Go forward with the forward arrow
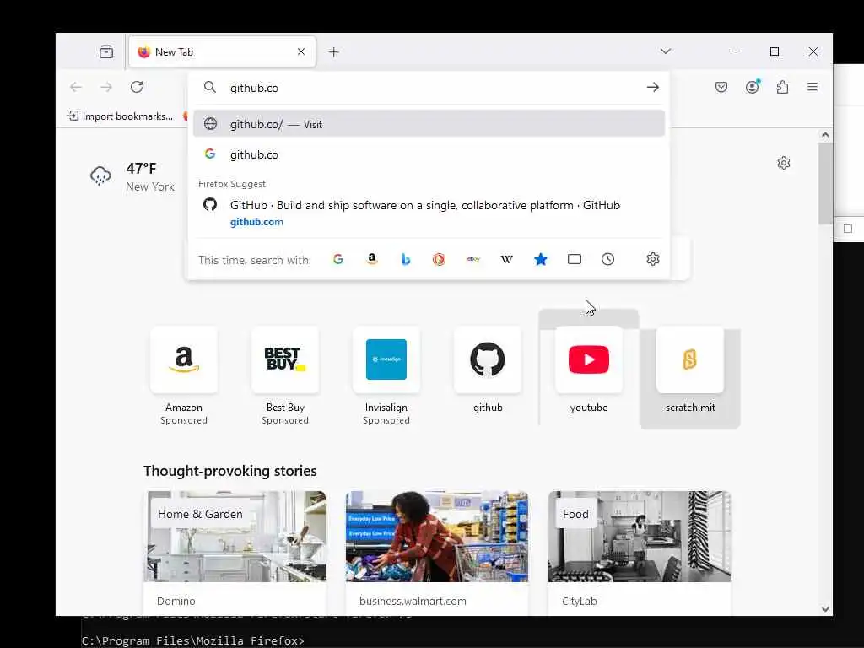Viewport: 864px width, 648px height. 106,87
